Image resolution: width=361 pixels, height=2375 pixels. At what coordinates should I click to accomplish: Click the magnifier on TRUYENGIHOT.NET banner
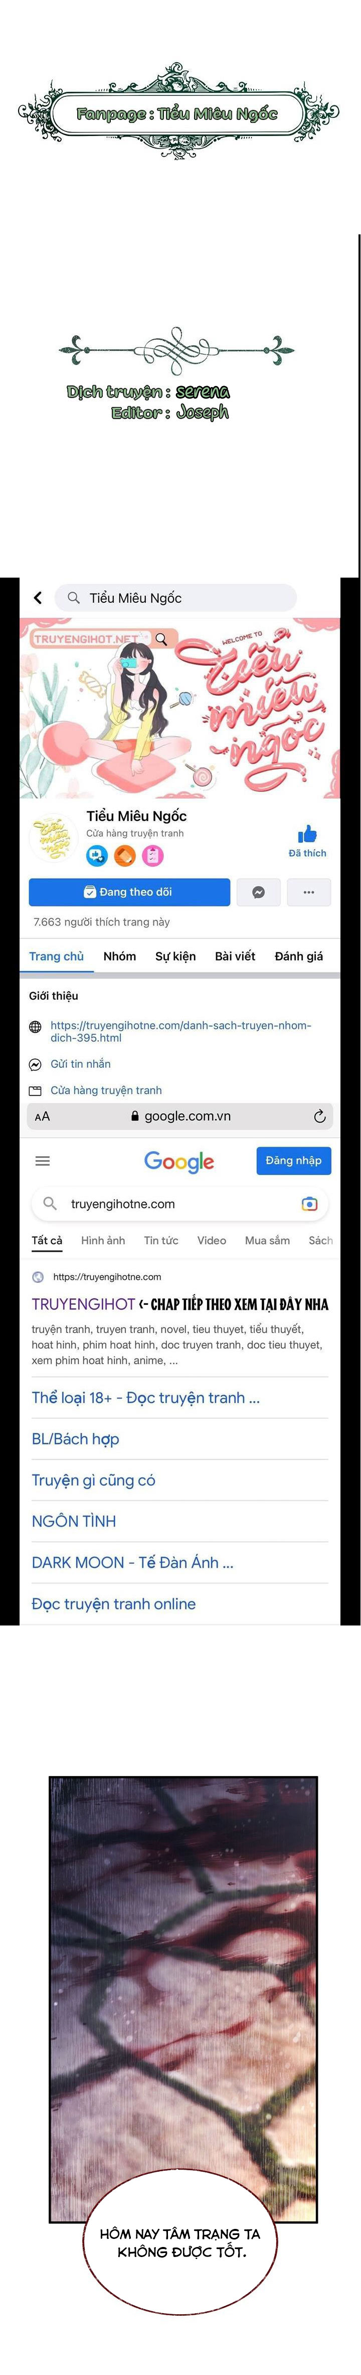coord(161,638)
